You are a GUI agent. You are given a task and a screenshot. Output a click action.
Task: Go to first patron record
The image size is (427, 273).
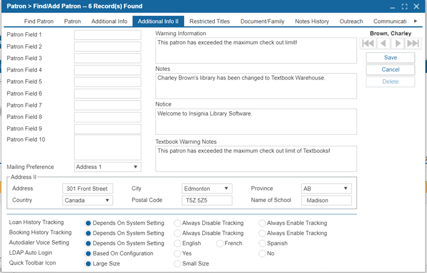(x=368, y=43)
